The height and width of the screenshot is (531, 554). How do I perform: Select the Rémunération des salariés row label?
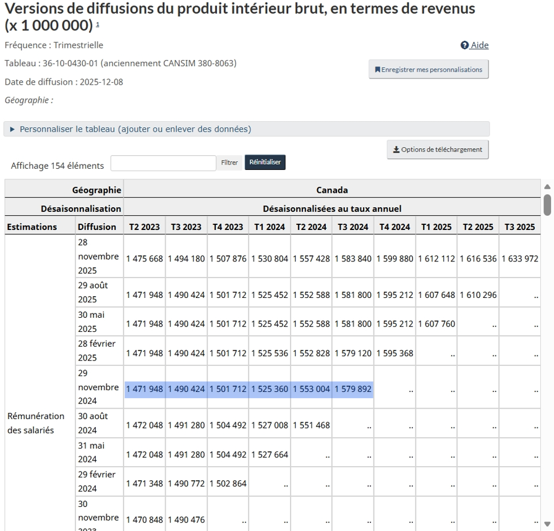coord(36,423)
